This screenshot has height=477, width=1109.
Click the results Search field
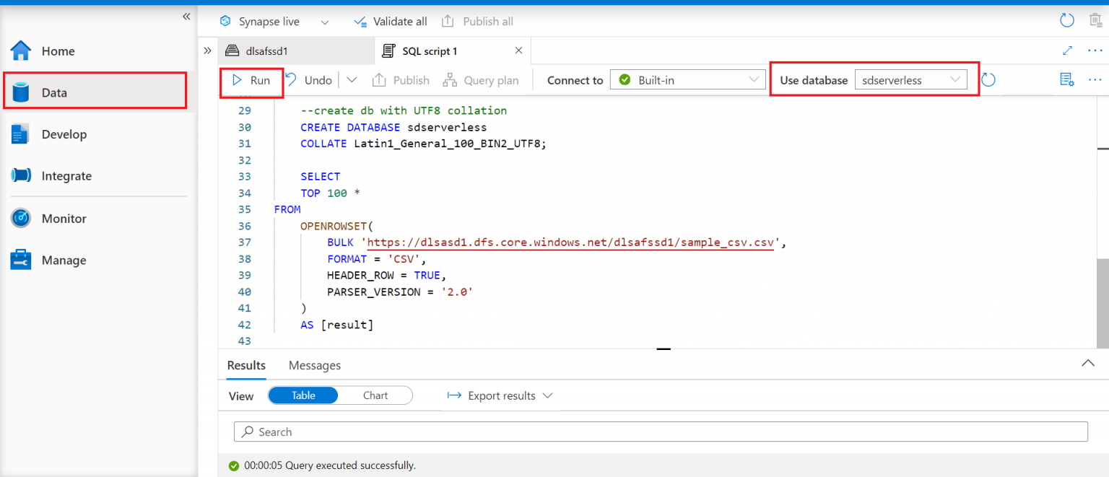(661, 432)
